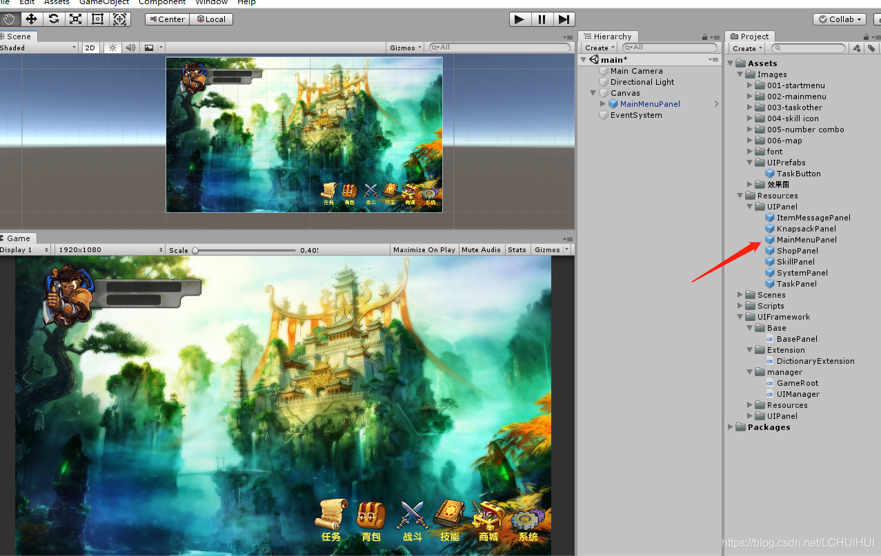Click the Step frame button
This screenshot has width=881, height=556.
[564, 19]
